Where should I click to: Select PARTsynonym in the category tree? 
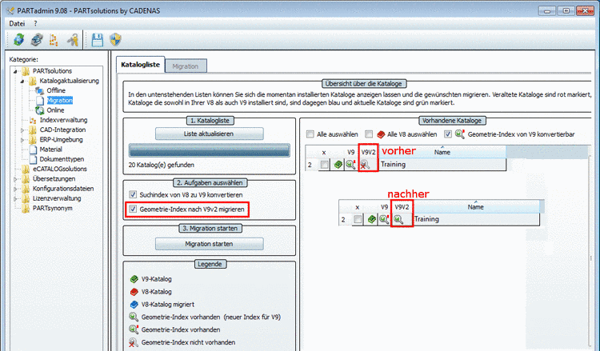53,209
